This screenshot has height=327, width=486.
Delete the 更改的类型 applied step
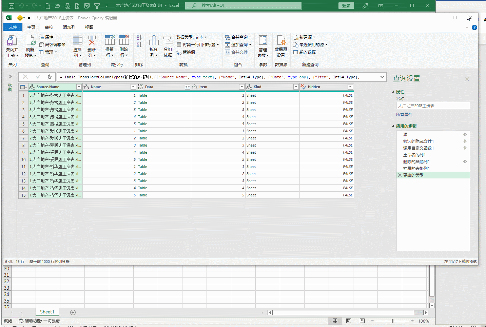click(400, 175)
